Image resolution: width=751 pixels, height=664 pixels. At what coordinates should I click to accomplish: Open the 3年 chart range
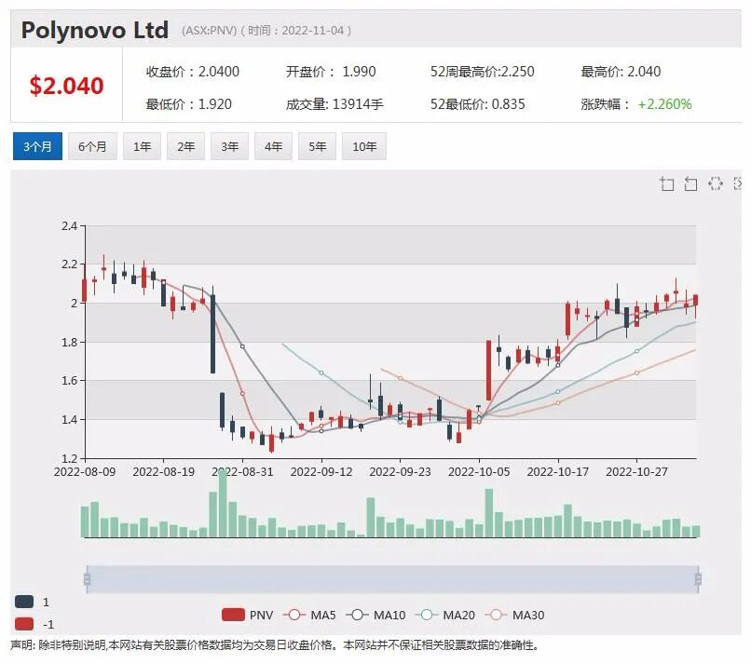coord(229,146)
